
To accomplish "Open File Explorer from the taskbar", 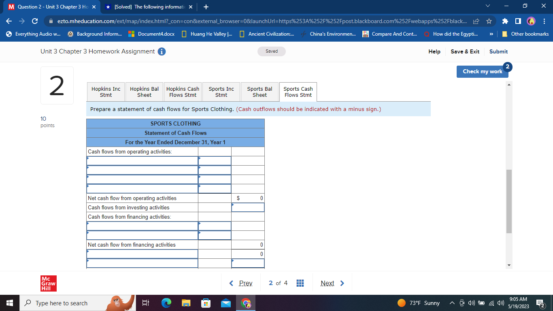I will click(x=186, y=303).
